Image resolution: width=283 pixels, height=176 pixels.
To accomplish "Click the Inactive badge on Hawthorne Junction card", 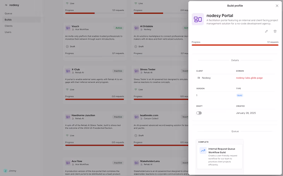I will [x=118, y=117].
